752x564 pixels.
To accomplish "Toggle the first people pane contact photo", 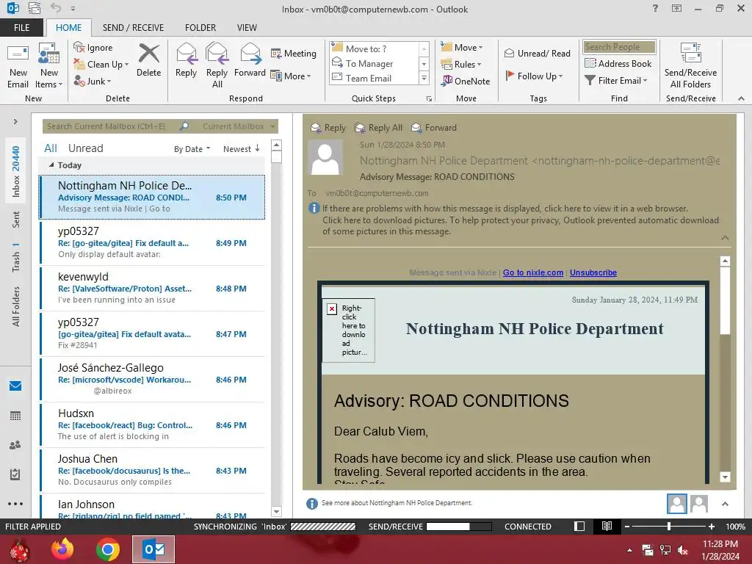I will pyautogui.click(x=676, y=504).
